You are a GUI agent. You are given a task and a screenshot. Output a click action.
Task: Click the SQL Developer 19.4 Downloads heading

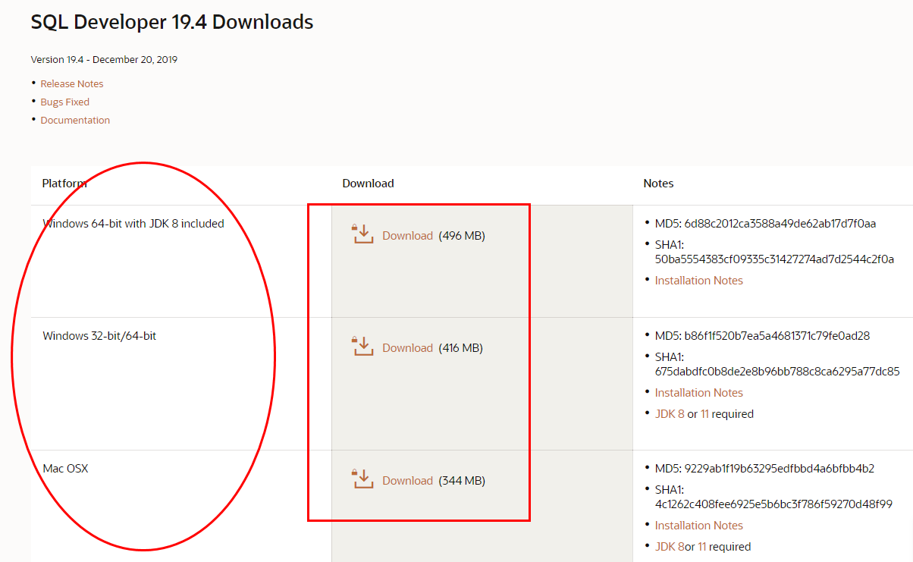[172, 22]
